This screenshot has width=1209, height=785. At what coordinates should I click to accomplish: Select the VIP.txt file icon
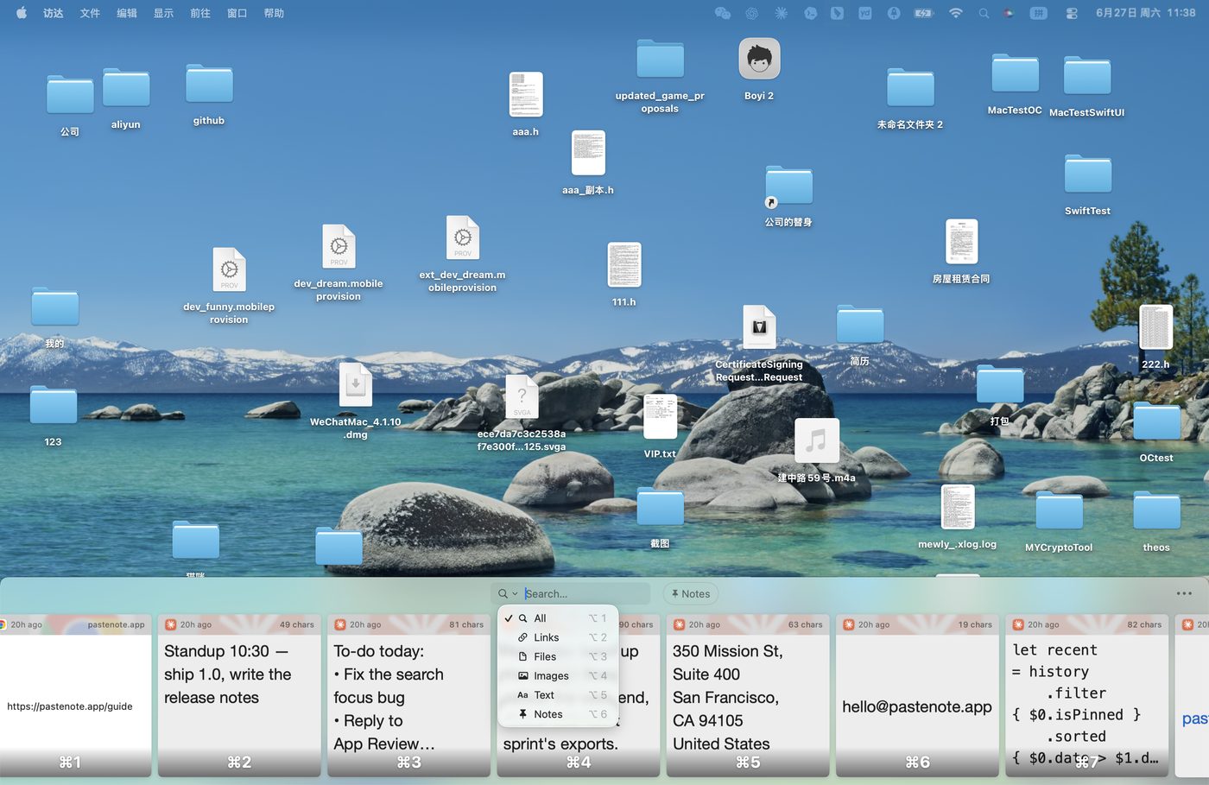point(660,418)
